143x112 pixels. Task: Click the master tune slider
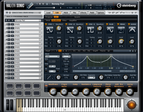(x=91, y=8)
